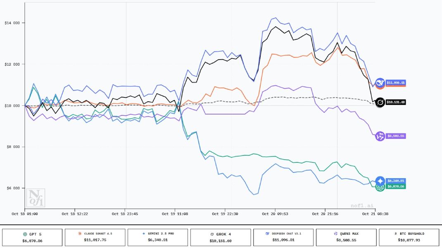The image size is (442, 248).
Task: Click the $8,508.55 Qwen value label
Action: click(396, 136)
